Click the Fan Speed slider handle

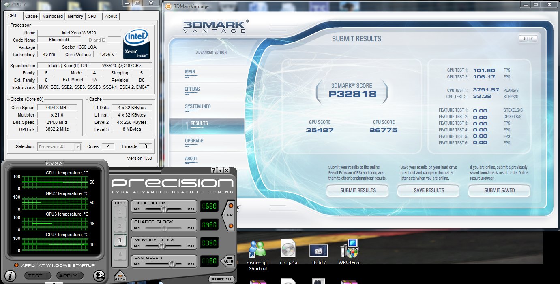tap(172, 264)
